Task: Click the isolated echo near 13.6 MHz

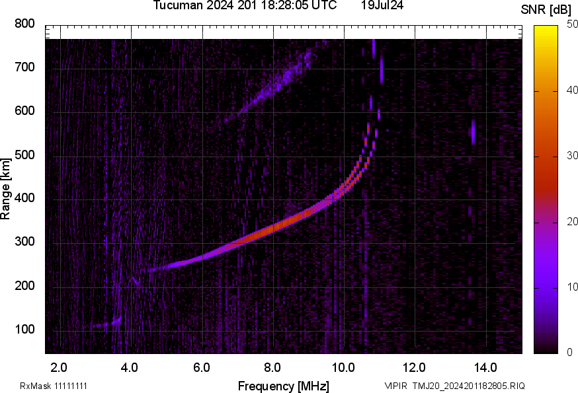Action: (x=474, y=132)
